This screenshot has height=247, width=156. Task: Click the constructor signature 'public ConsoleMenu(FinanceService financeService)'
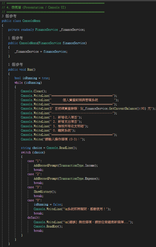[47, 43]
